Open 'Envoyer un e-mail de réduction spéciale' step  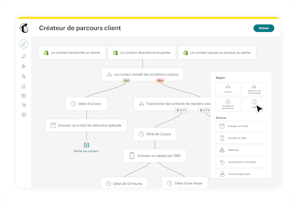click(x=86, y=125)
